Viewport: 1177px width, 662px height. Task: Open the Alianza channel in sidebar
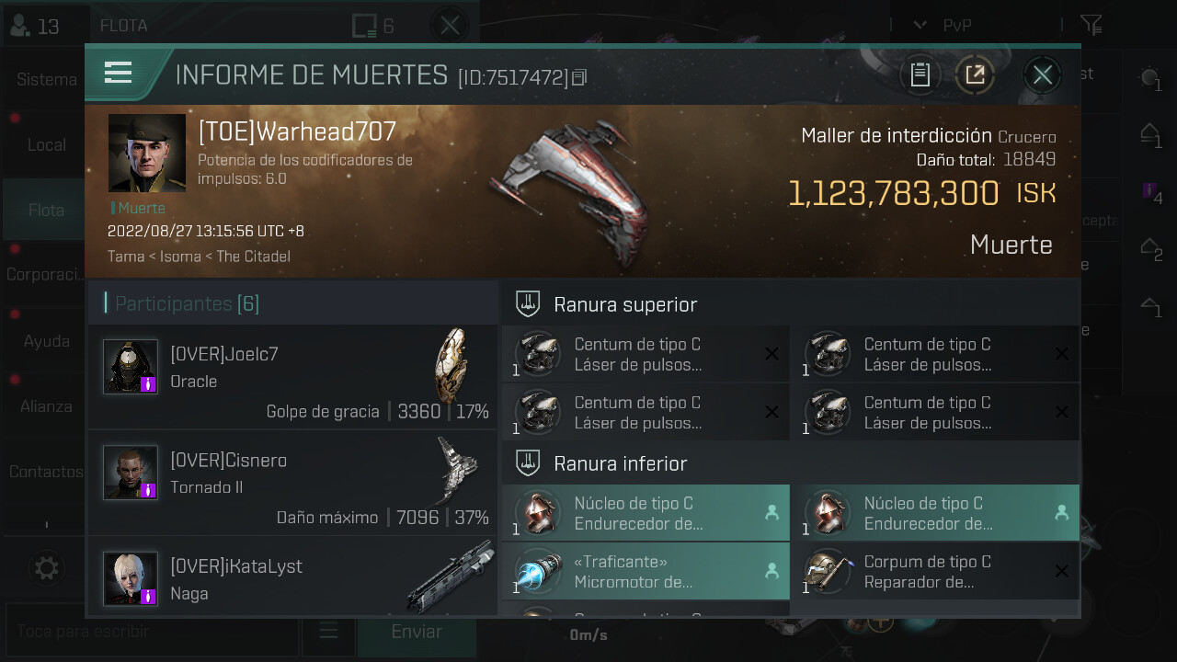[46, 406]
